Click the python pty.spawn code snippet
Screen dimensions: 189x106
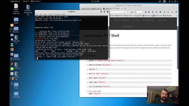click(x=130, y=61)
